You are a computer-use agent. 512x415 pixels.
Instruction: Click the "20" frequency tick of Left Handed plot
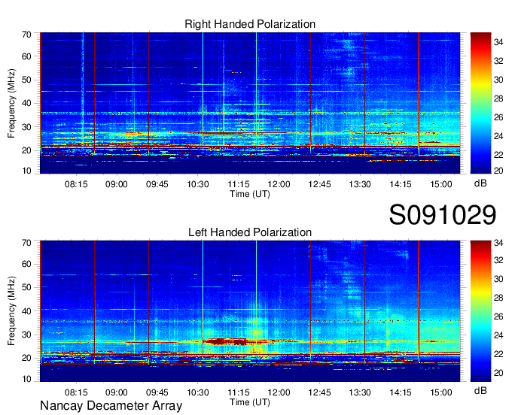point(26,359)
